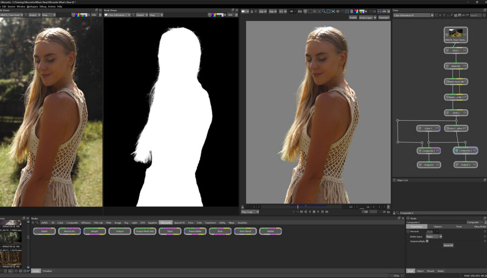
Task: Click the play forward button
Action: (x=319, y=211)
